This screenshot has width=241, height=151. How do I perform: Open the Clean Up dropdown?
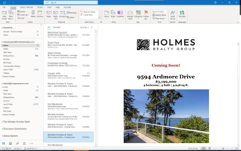[x=23, y=15]
